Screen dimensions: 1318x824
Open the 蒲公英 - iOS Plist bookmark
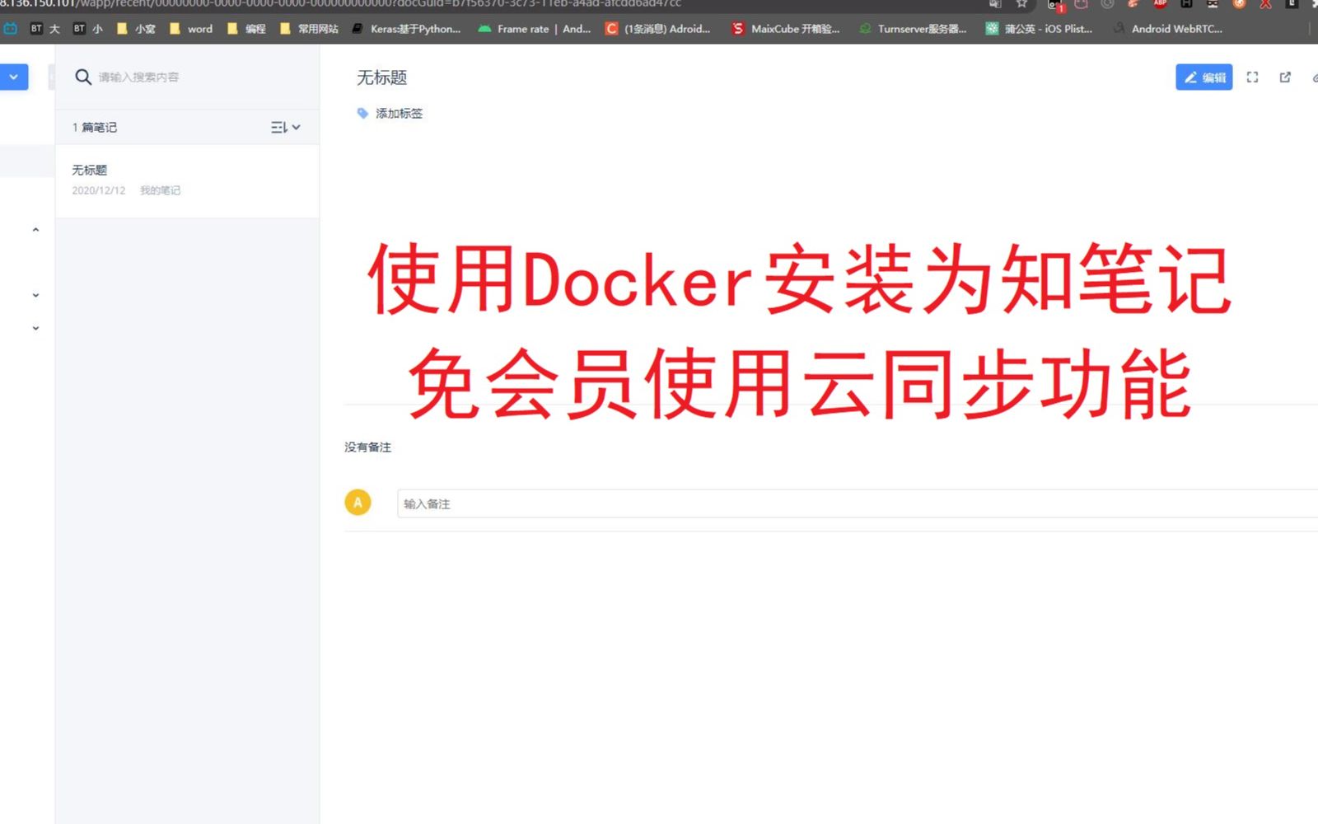point(1039,29)
